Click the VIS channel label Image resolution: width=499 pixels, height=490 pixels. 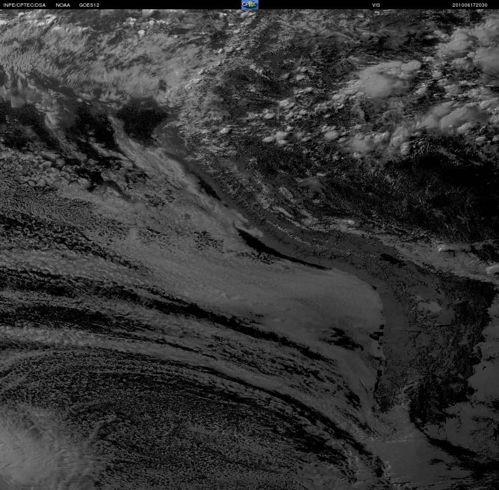pyautogui.click(x=376, y=5)
